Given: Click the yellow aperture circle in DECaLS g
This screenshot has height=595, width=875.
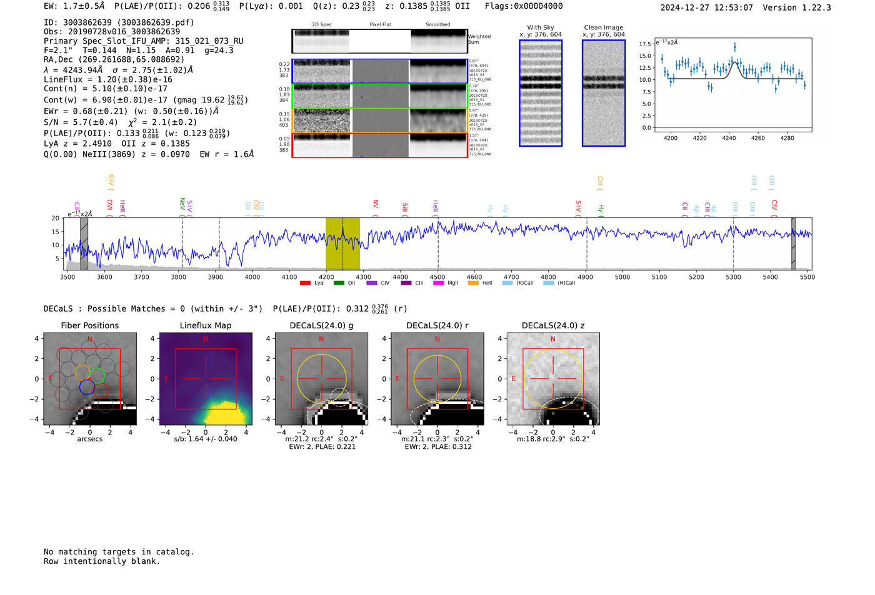Looking at the screenshot, I should point(321,378).
